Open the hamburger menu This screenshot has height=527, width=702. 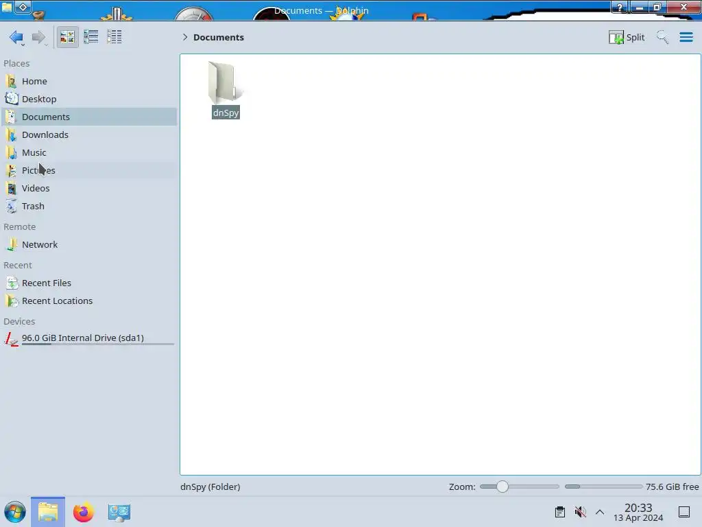(x=686, y=37)
